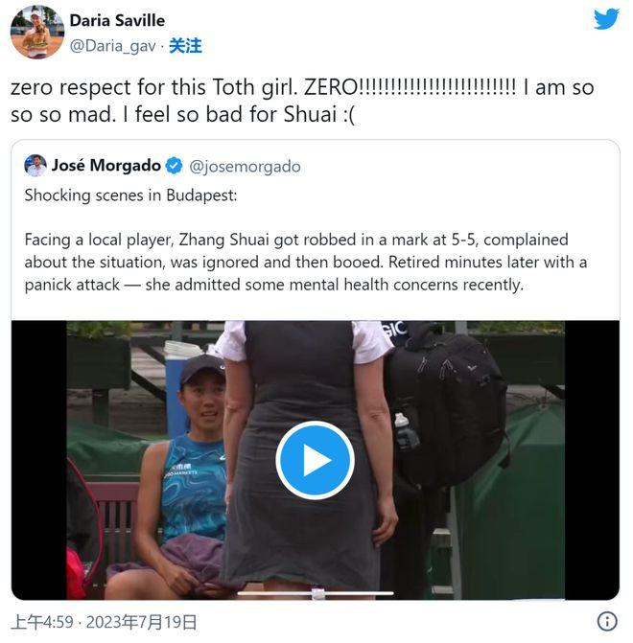Click José Morgado's verified badge

[x=174, y=166]
